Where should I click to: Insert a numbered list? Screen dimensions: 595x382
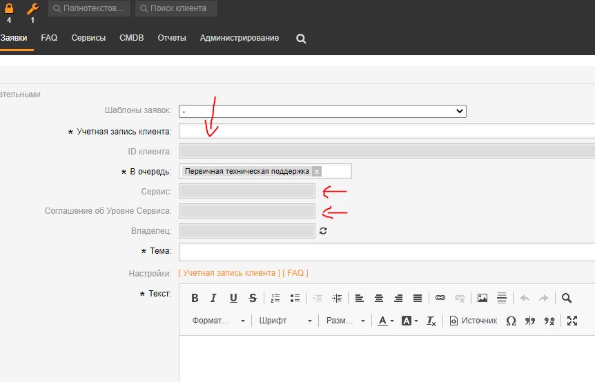pos(275,299)
